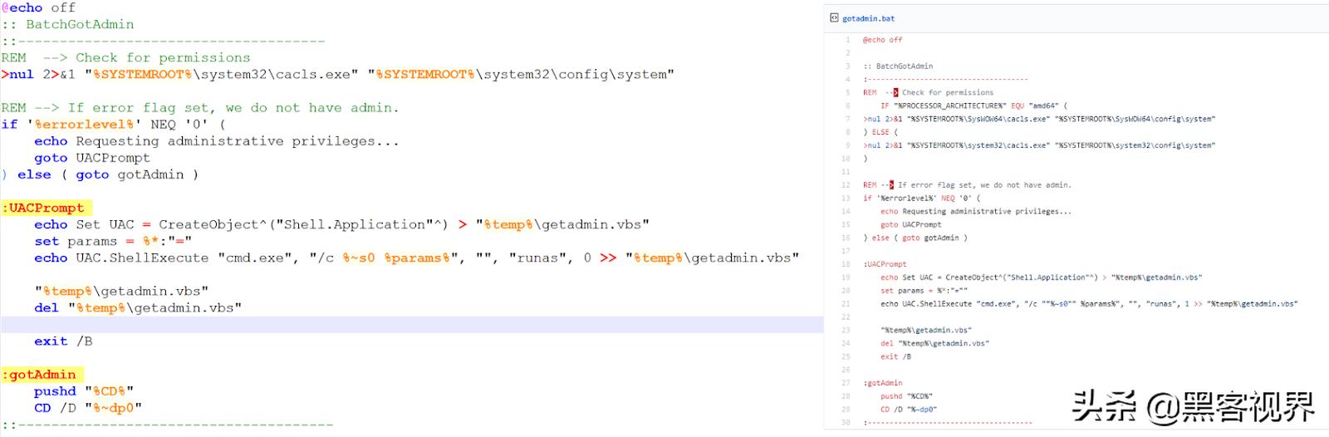Click the cacls.exe command line in left editor
Image resolution: width=1329 pixels, height=437 pixels.
click(x=338, y=74)
